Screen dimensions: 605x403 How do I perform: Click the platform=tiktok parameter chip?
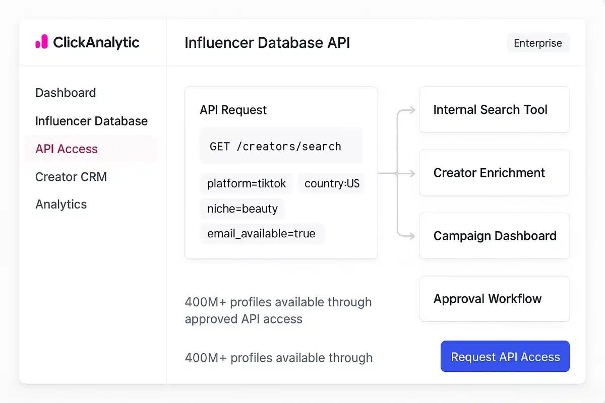tap(247, 184)
